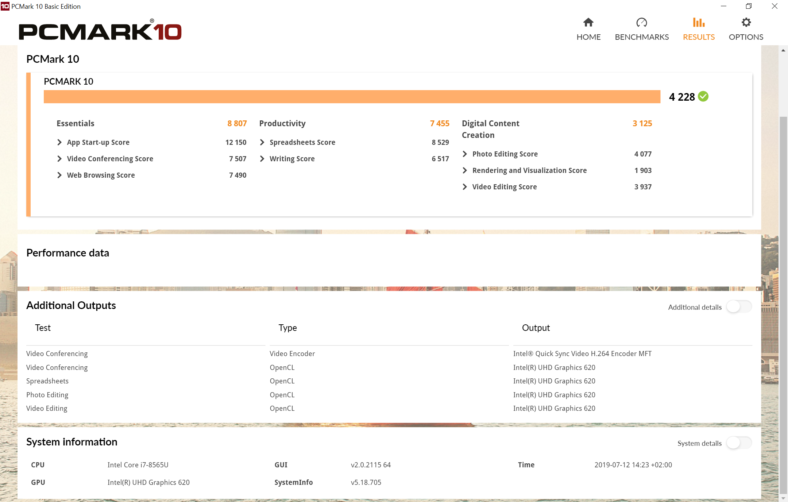
Task: Click the PCMark 10 title bar app icon
Action: 5,6
